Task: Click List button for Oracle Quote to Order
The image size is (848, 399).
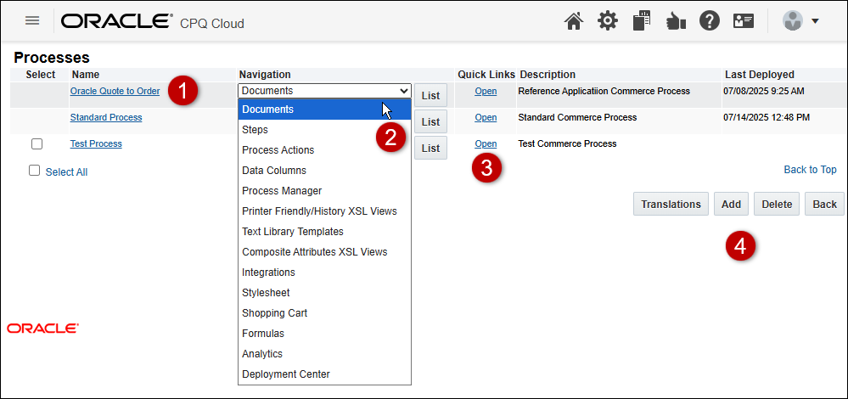Action: 430,96
